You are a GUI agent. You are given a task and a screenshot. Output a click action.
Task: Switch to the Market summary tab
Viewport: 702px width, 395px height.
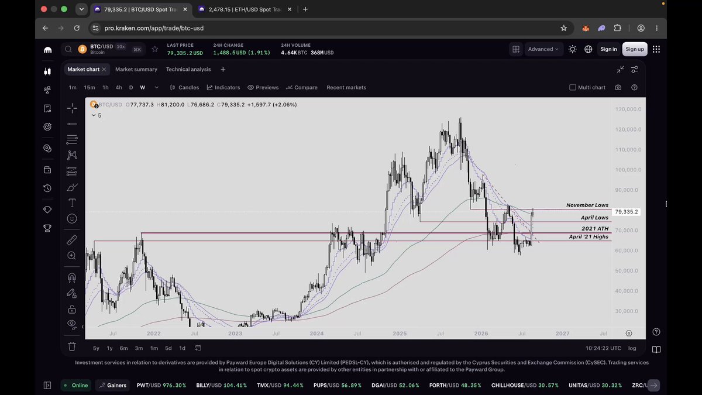(x=136, y=69)
